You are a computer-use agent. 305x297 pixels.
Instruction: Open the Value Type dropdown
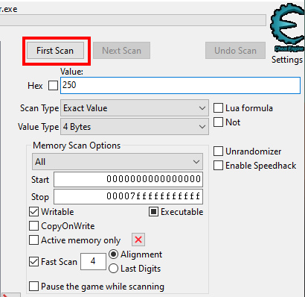[135, 127]
